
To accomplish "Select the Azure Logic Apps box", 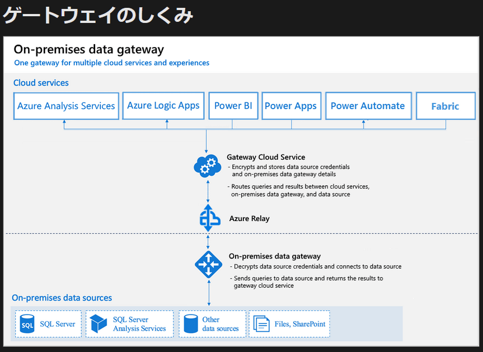I will coord(163,106).
